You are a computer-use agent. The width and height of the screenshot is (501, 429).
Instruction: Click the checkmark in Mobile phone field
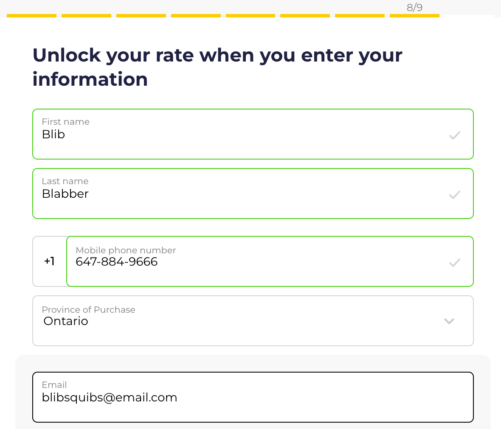click(454, 262)
